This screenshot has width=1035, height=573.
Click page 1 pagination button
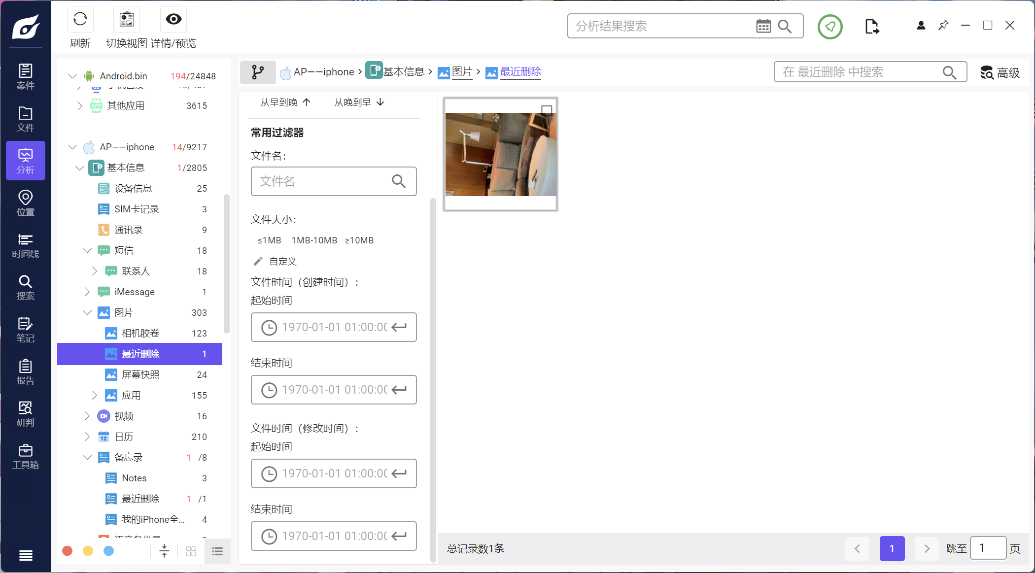click(892, 548)
